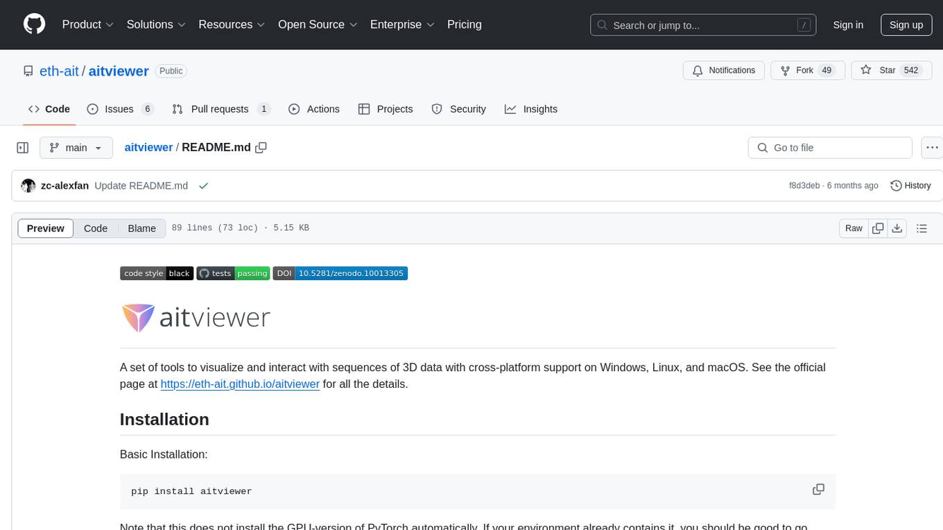
Task: Open the Security tab
Action: tap(459, 109)
